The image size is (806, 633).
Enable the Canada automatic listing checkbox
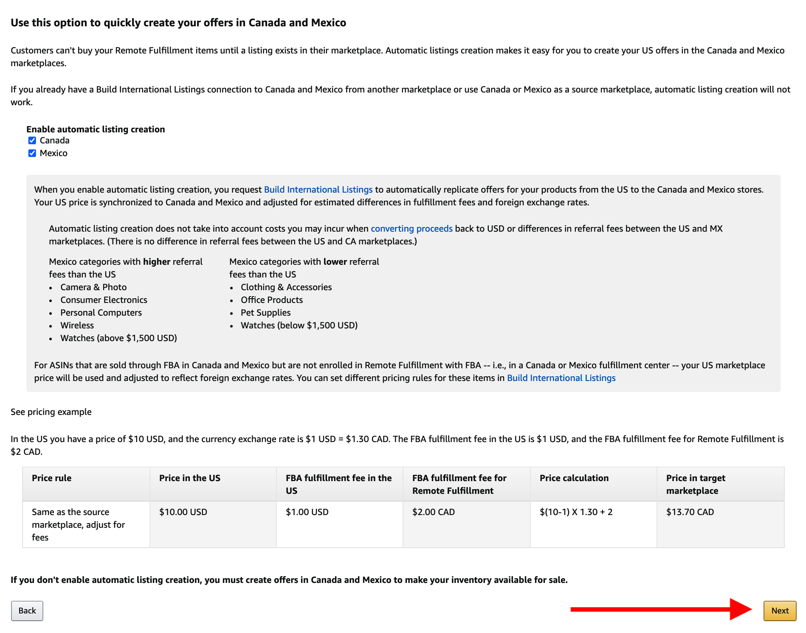[x=32, y=140]
